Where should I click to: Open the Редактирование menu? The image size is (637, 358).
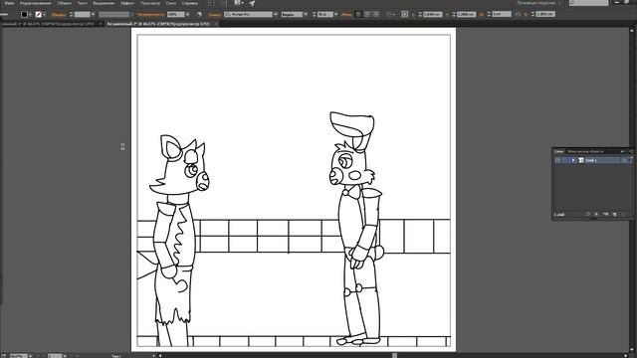point(36,3)
